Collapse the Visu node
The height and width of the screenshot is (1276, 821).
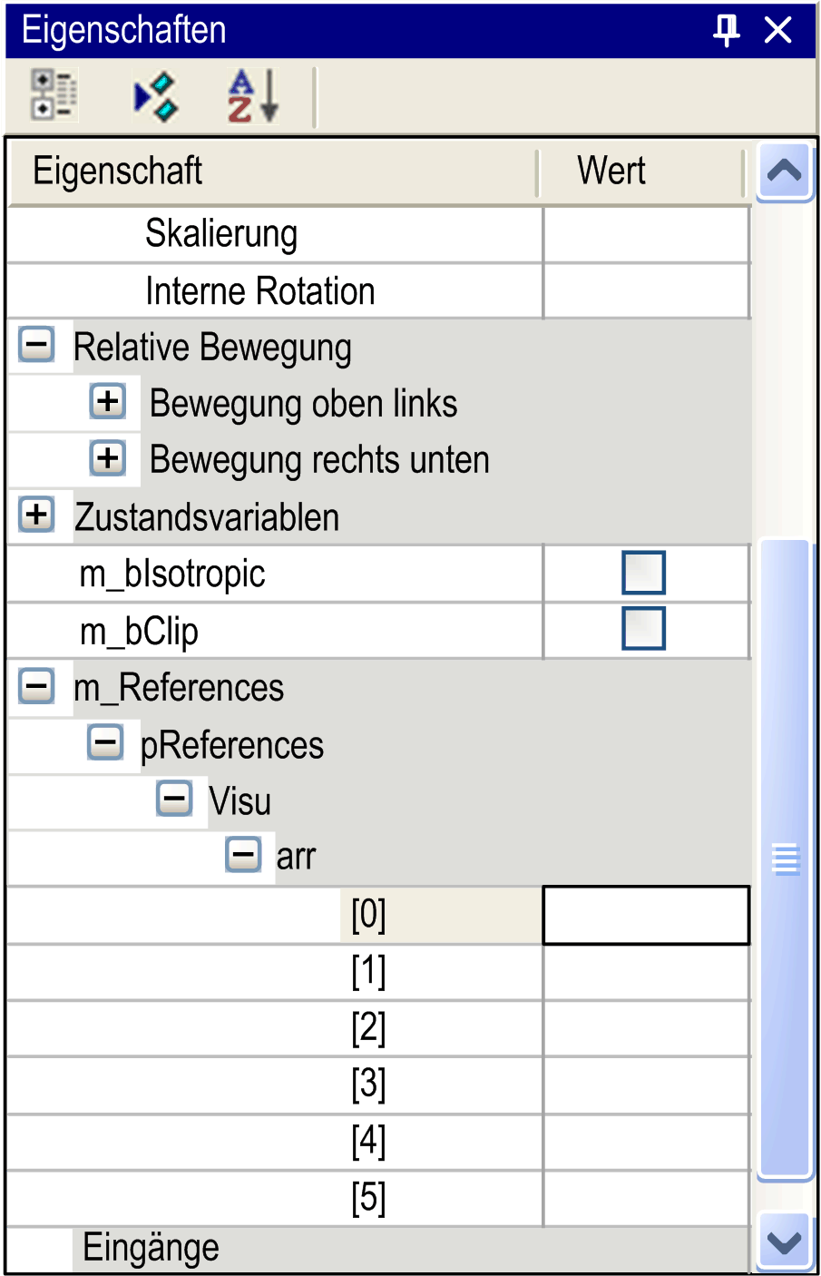point(174,799)
